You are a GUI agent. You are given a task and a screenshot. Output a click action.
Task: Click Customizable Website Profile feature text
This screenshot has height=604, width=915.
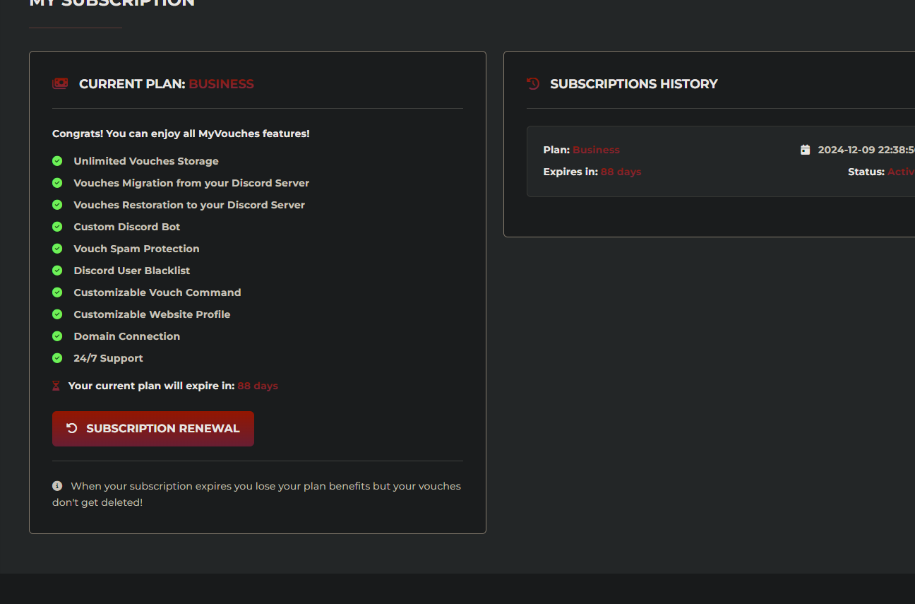(152, 314)
